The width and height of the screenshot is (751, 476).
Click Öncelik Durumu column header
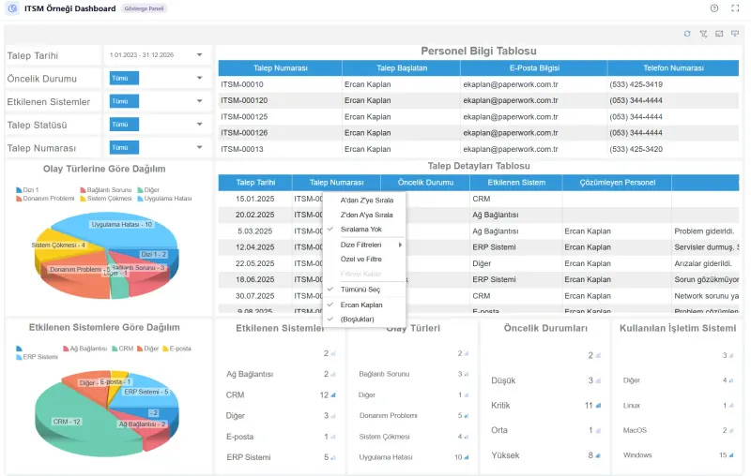click(x=425, y=183)
